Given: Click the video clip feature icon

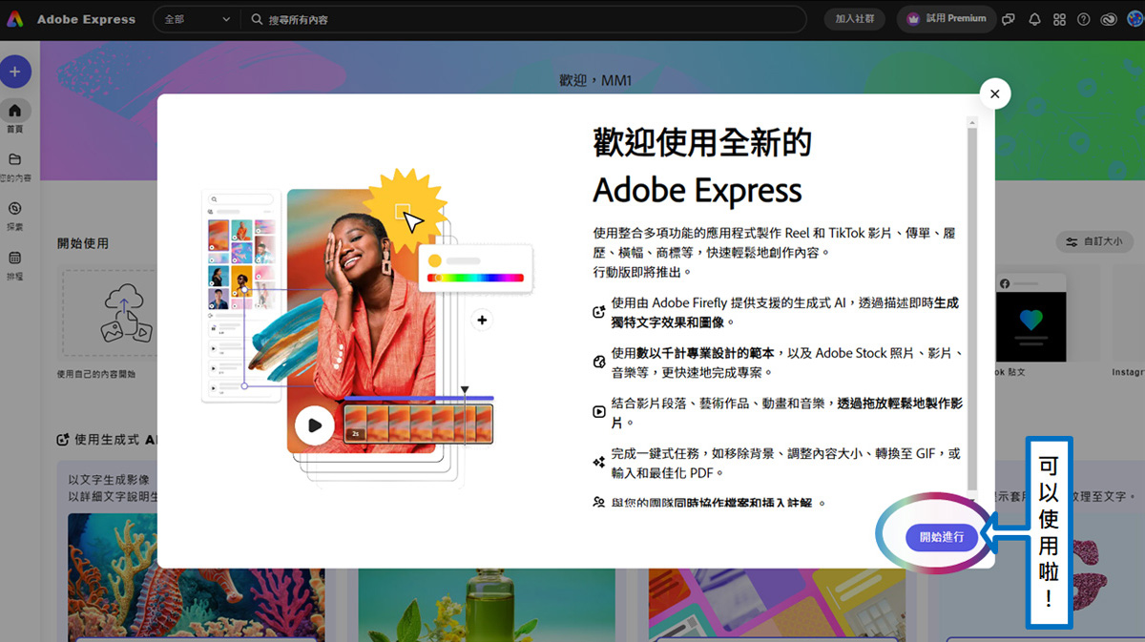Looking at the screenshot, I should (599, 412).
